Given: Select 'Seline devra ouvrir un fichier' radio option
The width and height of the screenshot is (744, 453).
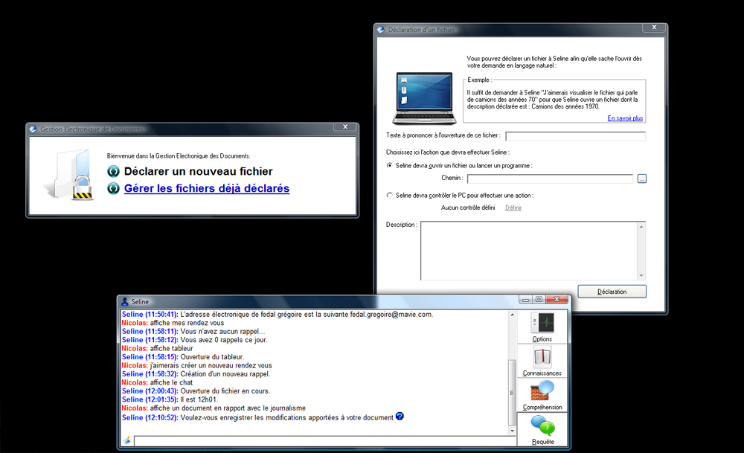Looking at the screenshot, I should point(390,165).
